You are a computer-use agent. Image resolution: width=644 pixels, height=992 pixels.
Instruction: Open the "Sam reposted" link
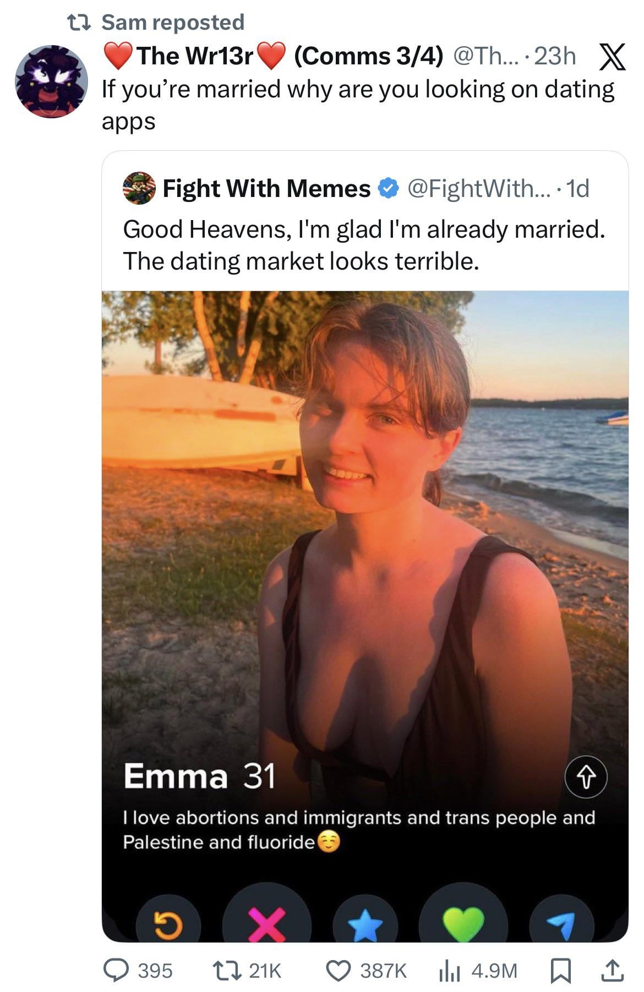tap(173, 22)
